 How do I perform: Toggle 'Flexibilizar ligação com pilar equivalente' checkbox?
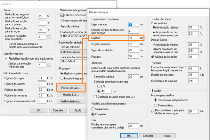7,59
